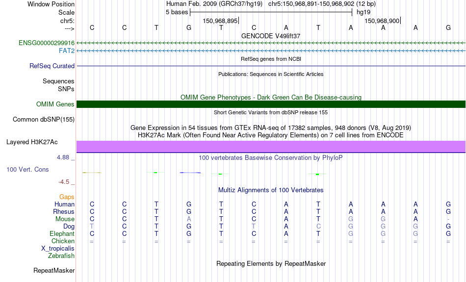Select the RefSeq Curated track label
Image resolution: width=466 pixels, height=282 pixels.
(52, 66)
